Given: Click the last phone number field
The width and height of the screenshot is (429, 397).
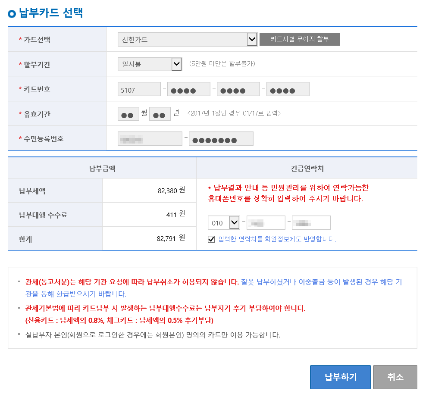Looking at the screenshot, I should point(311,222).
